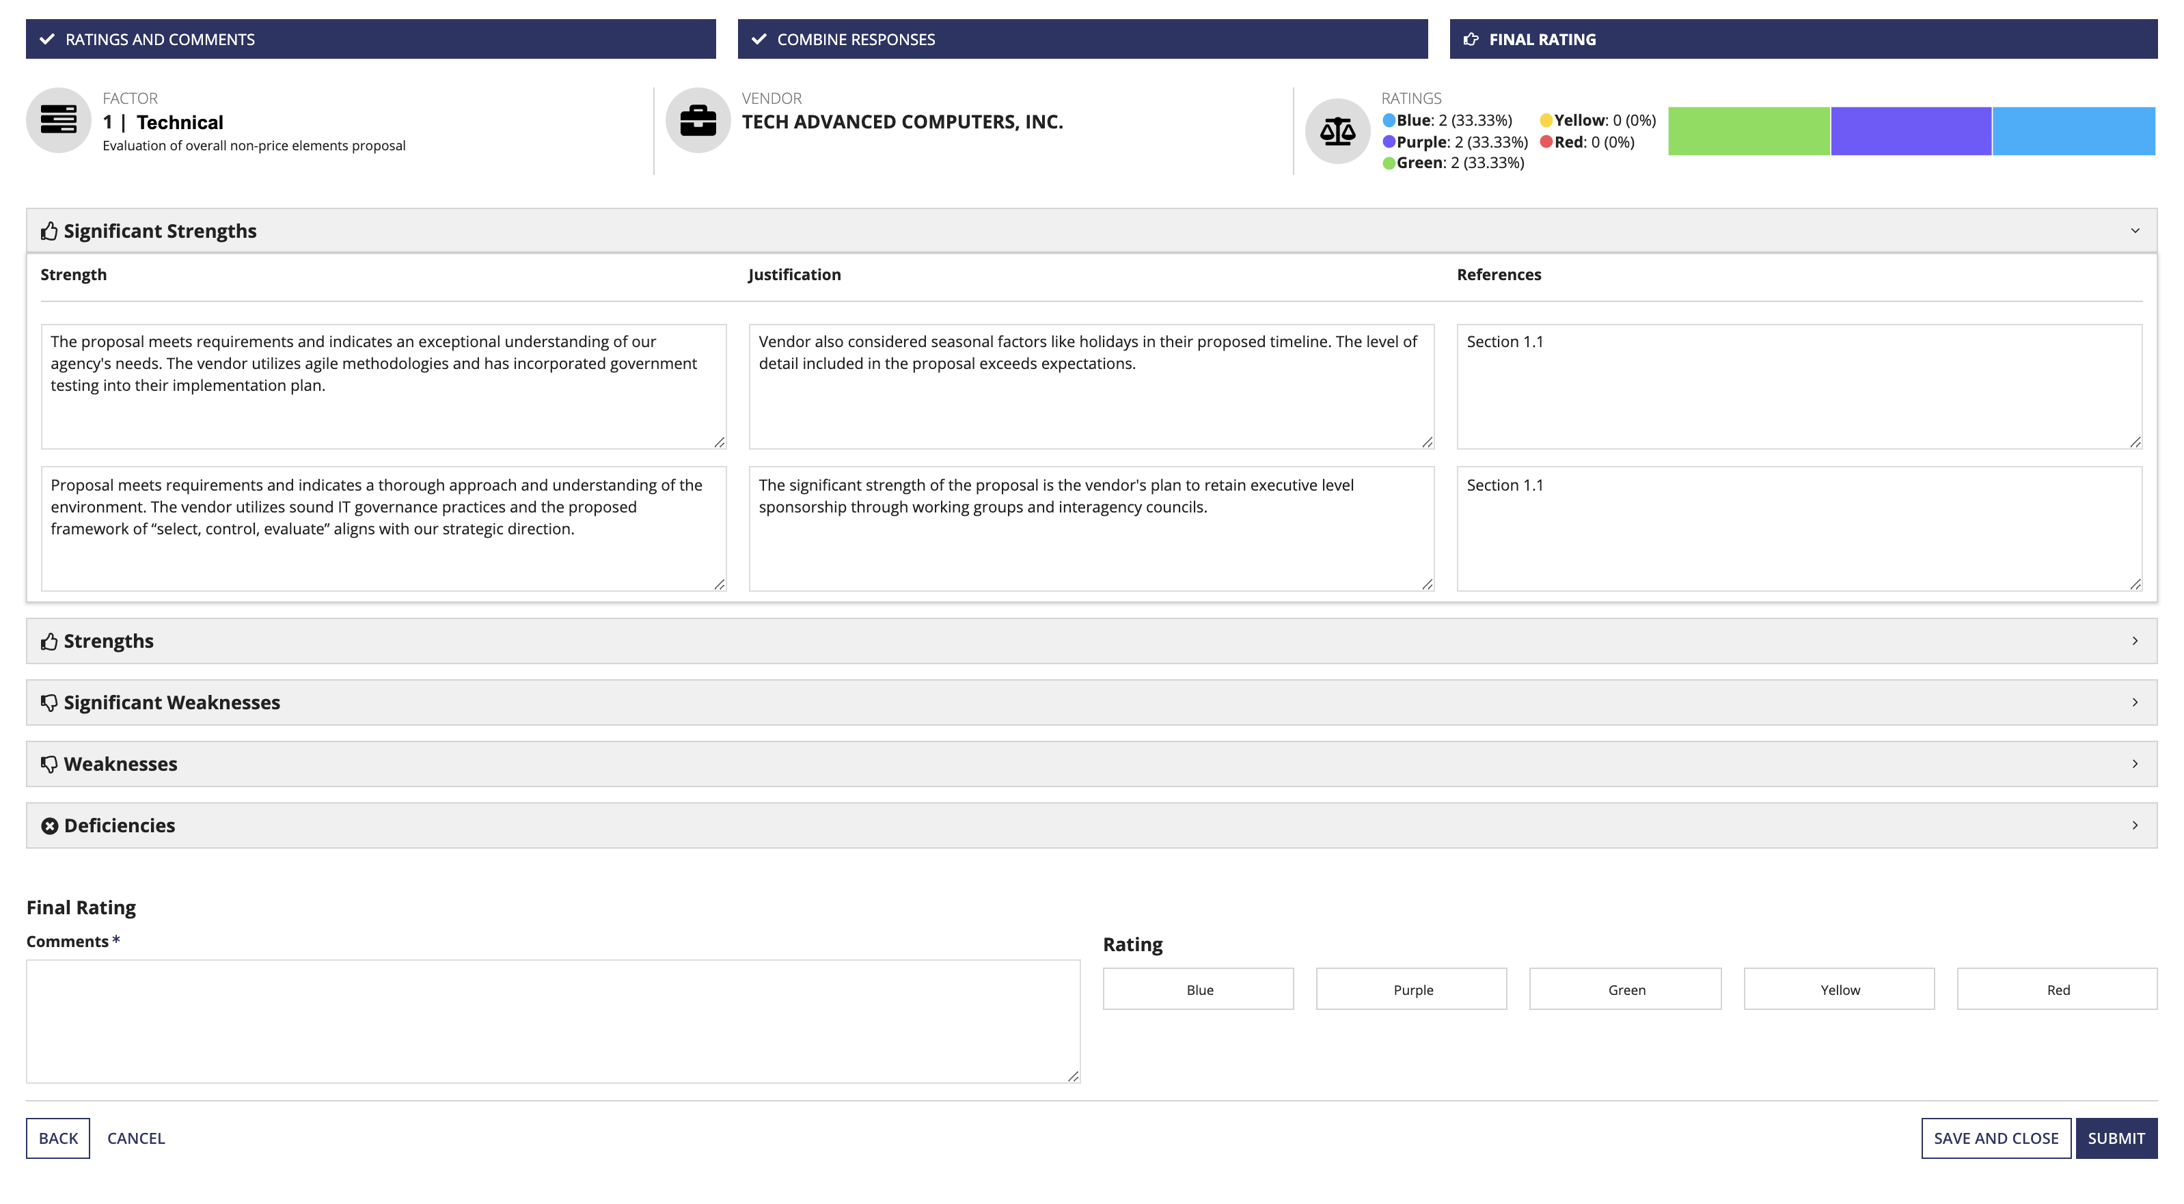Select the Blue final rating

[x=1198, y=989]
